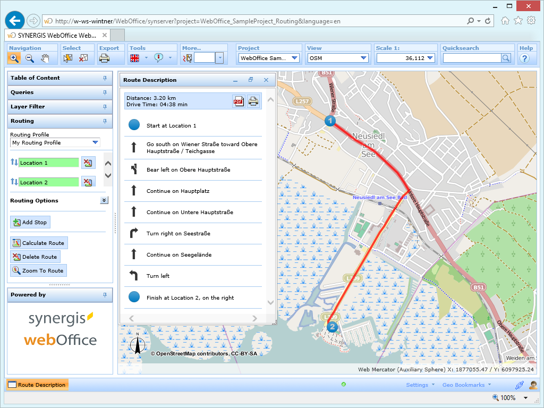Select the Zoom Out tool
This screenshot has width=544, height=408.
[x=29, y=58]
